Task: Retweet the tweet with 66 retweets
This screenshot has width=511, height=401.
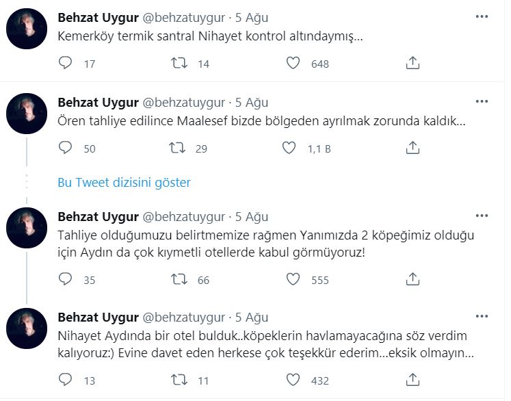Action: (x=179, y=279)
